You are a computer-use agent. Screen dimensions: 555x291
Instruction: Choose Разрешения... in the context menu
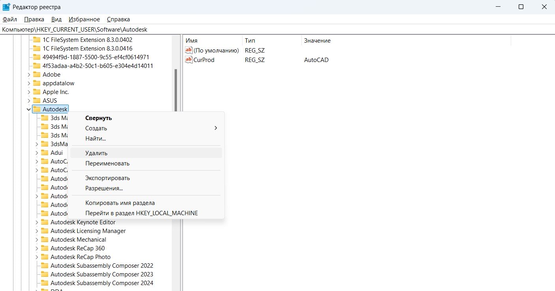point(146,188)
